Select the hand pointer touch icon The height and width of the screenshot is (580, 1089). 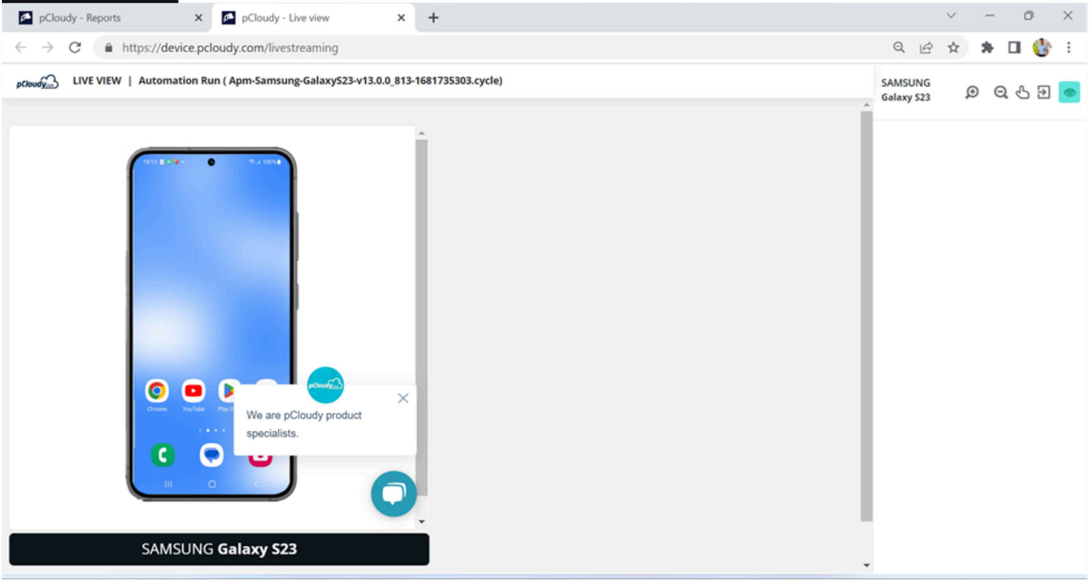click(1023, 93)
